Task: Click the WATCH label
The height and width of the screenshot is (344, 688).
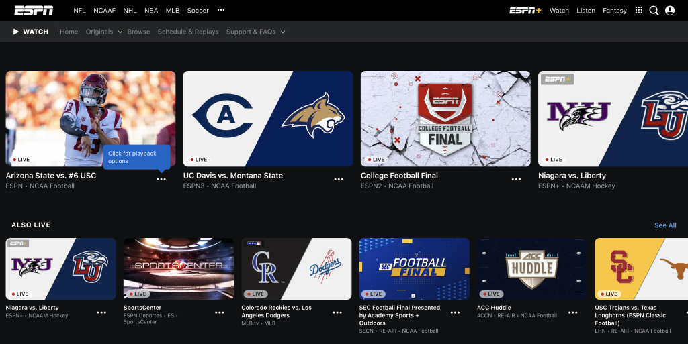Action: click(36, 32)
